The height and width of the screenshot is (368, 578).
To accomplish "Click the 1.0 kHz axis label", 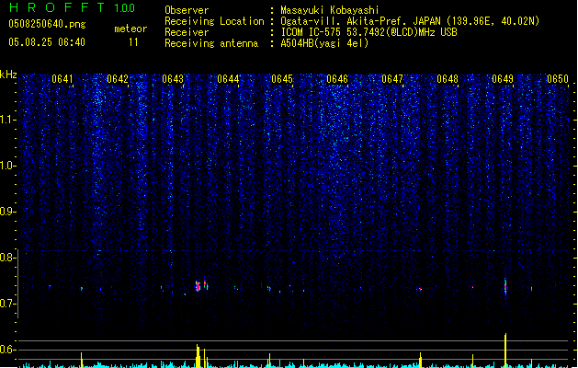I will click(x=7, y=166).
